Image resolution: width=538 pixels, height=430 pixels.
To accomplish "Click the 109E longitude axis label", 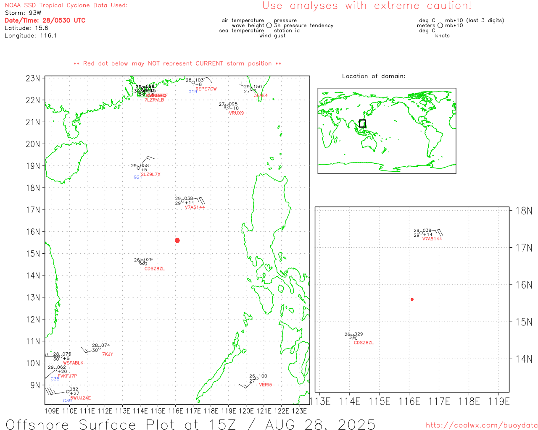I will pyautogui.click(x=52, y=411).
